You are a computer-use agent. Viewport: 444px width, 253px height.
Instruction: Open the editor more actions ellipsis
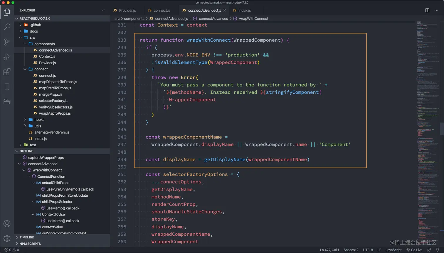pos(436,10)
